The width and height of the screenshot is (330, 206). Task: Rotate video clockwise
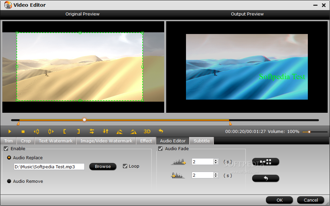pos(133,132)
